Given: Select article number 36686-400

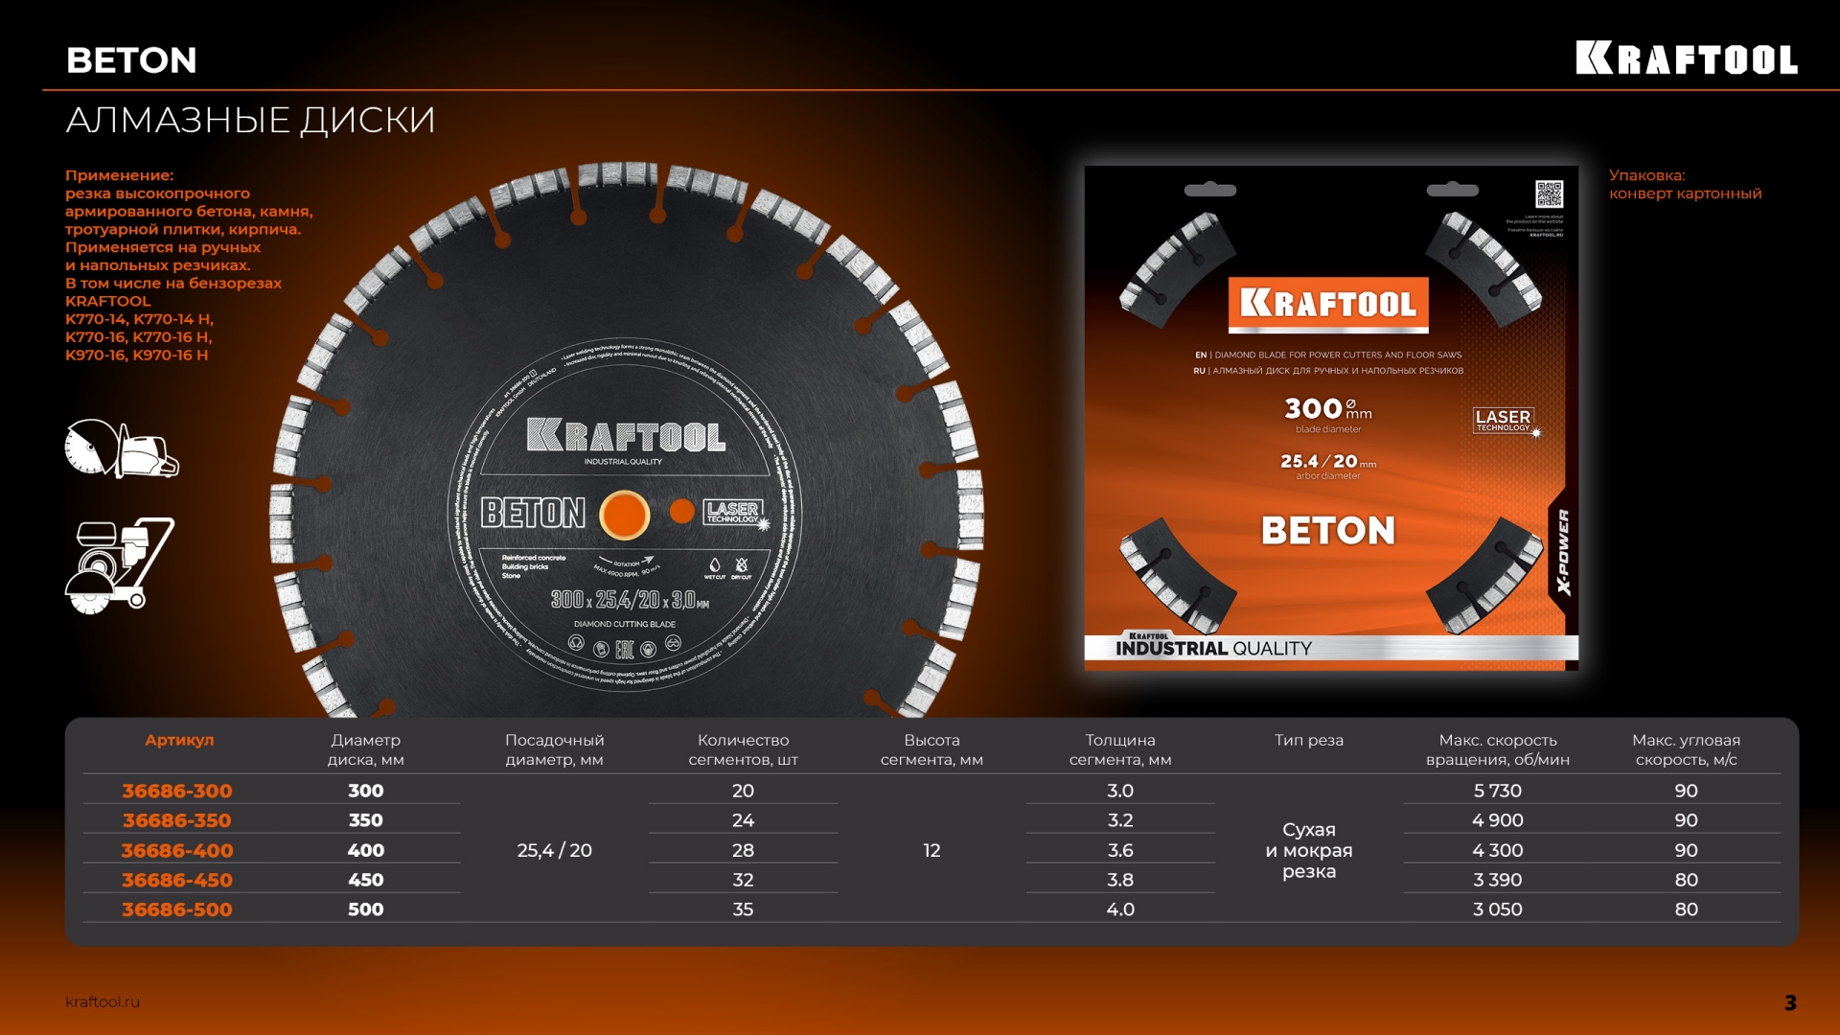Looking at the screenshot, I should pyautogui.click(x=177, y=850).
